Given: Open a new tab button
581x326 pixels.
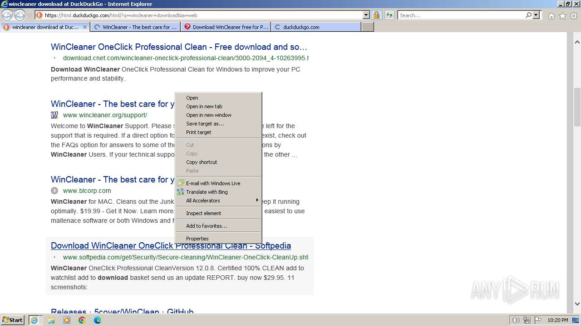Looking at the screenshot, I should [368, 27].
